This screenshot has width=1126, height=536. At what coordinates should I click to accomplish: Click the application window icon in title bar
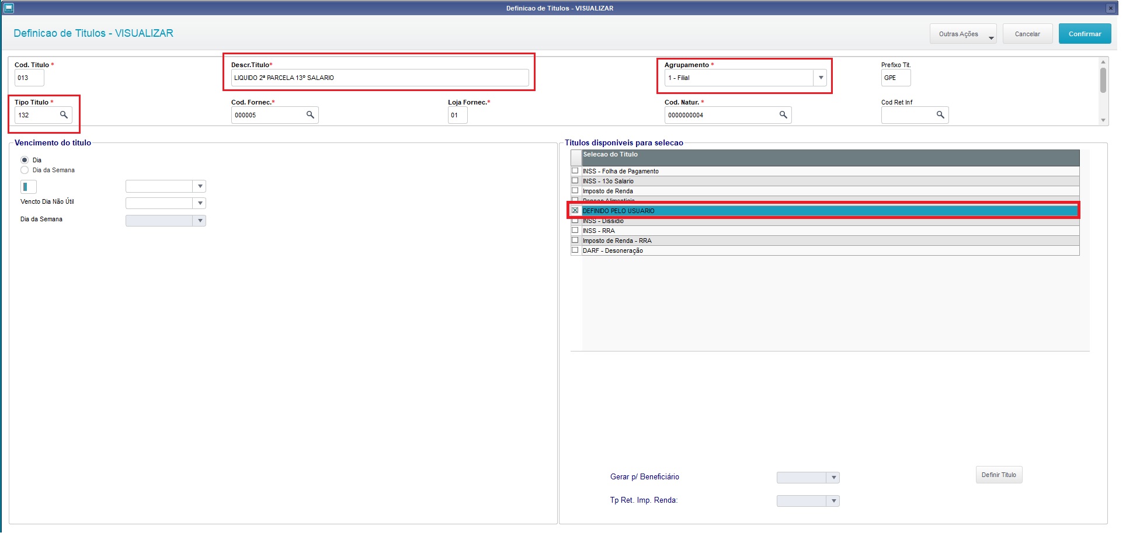8,8
